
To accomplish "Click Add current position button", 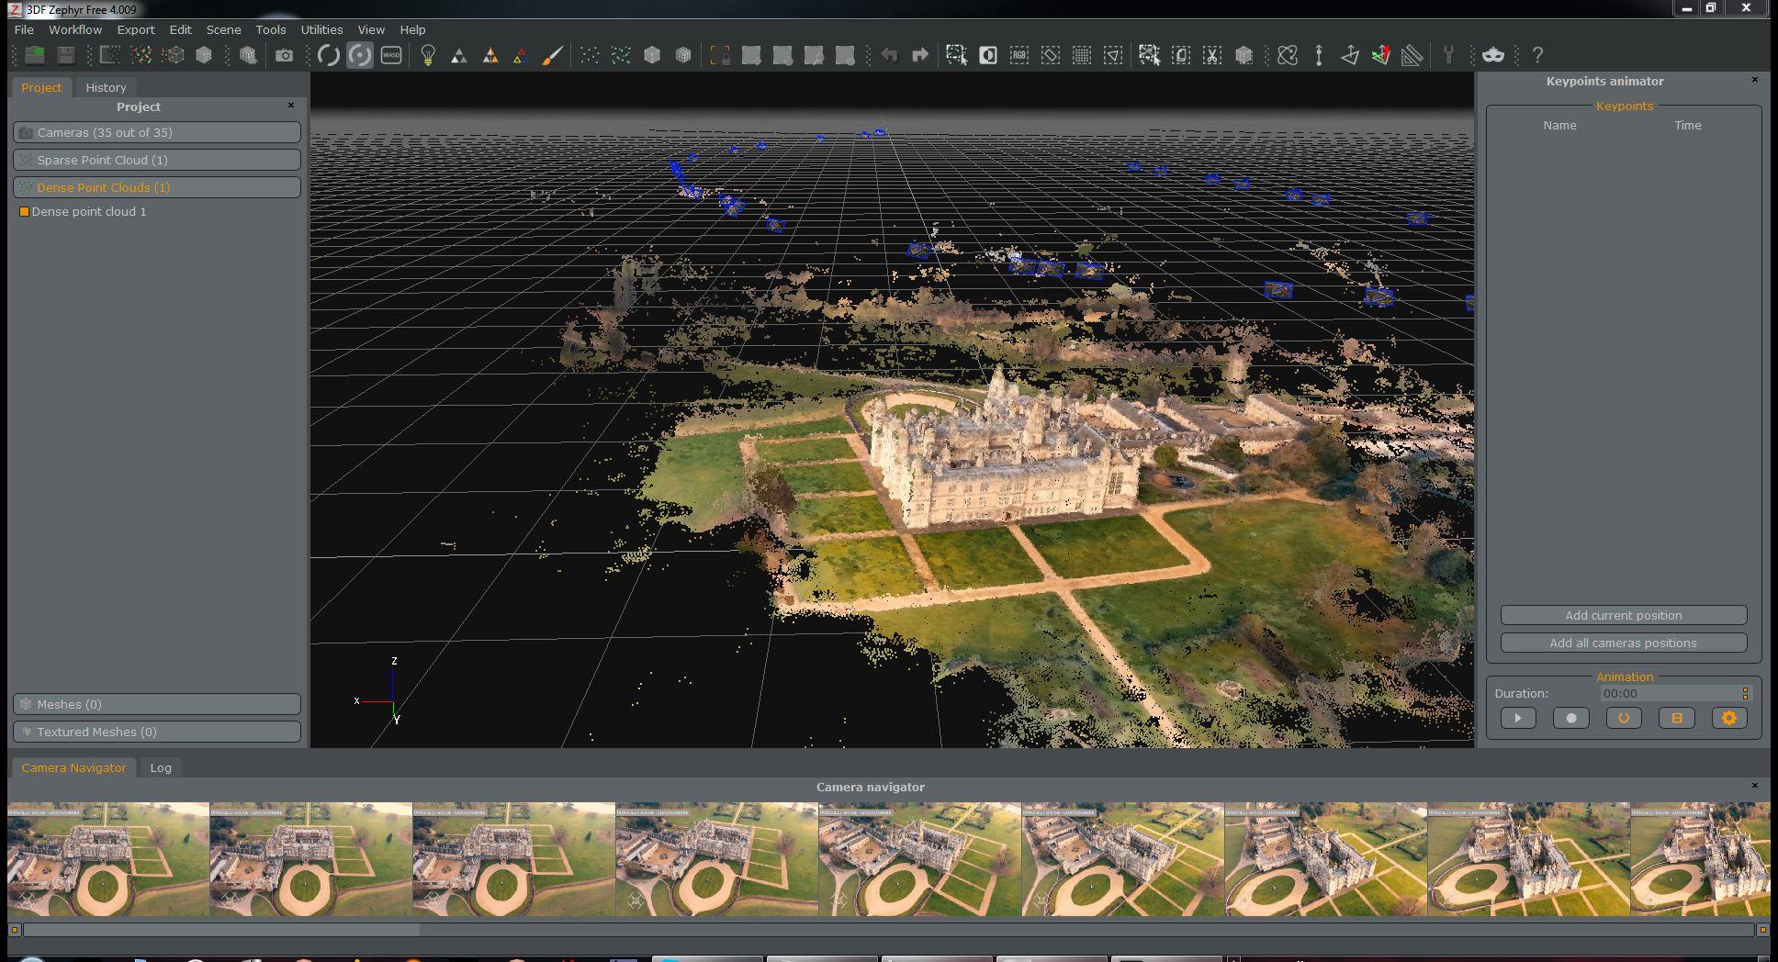I will pyautogui.click(x=1623, y=616).
